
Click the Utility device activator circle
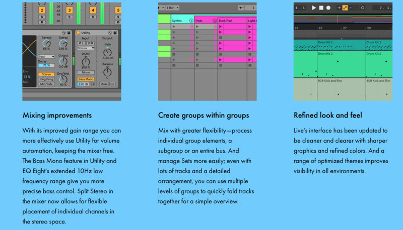(78, 33)
